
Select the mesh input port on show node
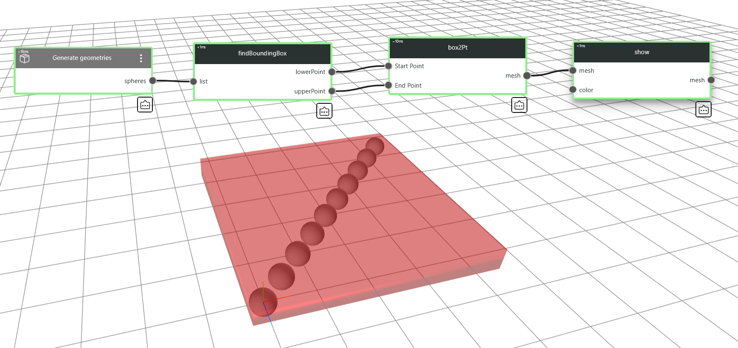[x=573, y=70]
